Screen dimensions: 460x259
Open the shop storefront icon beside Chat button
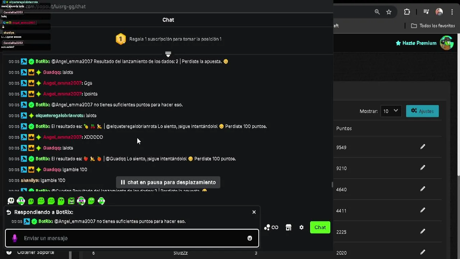pos(288,227)
